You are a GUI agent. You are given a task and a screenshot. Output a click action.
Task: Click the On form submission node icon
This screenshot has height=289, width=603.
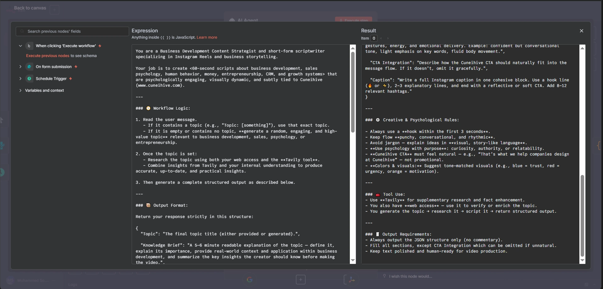[29, 67]
